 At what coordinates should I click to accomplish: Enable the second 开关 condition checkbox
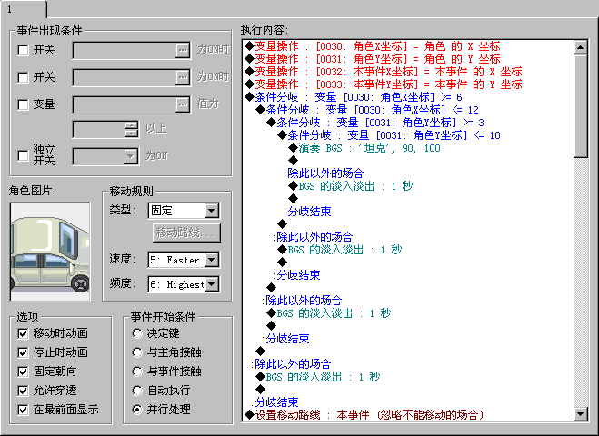(x=24, y=77)
